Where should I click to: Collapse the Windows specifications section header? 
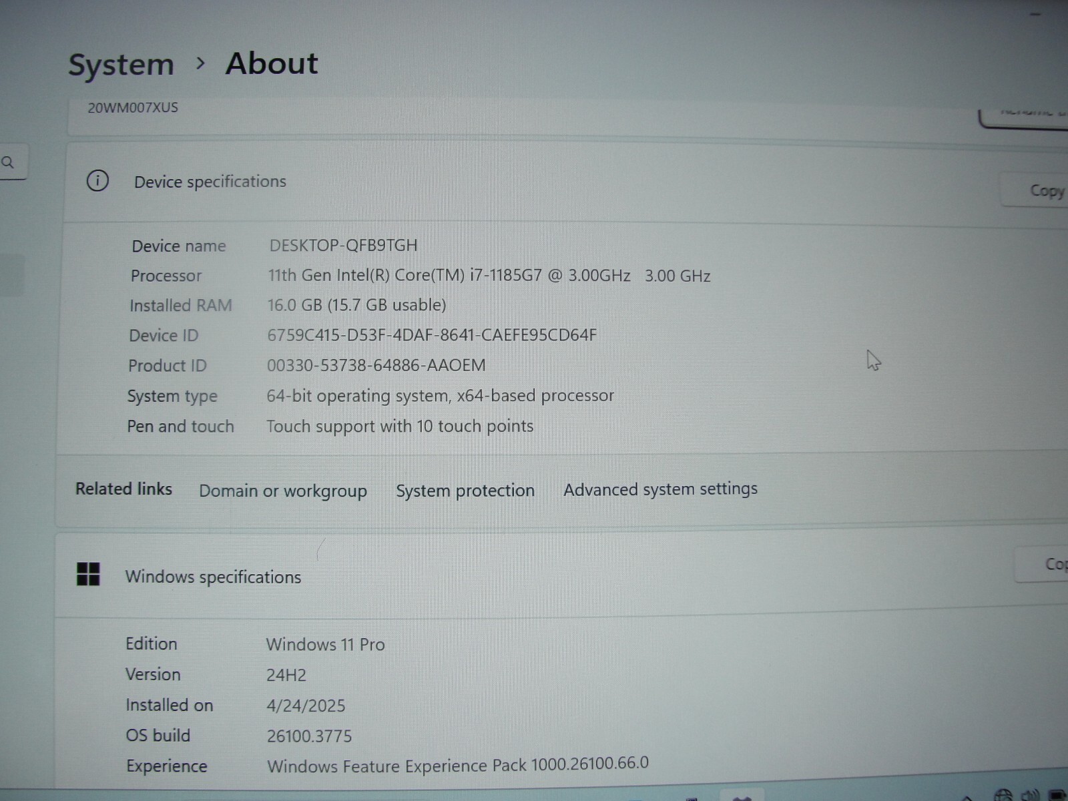562,575
